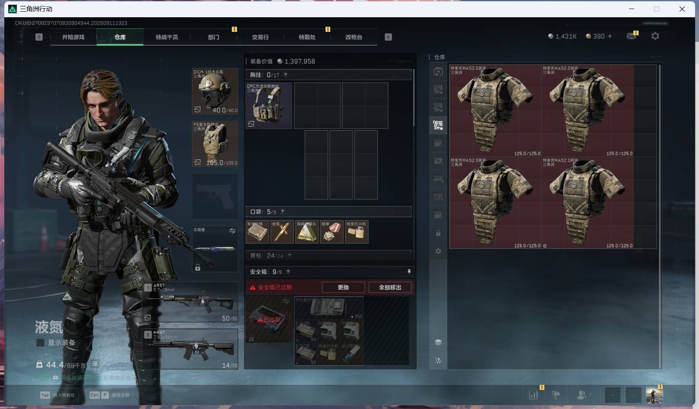Open the statistics bar chart icon
Viewport: 699px width, 409px height.
pyautogui.click(x=534, y=395)
